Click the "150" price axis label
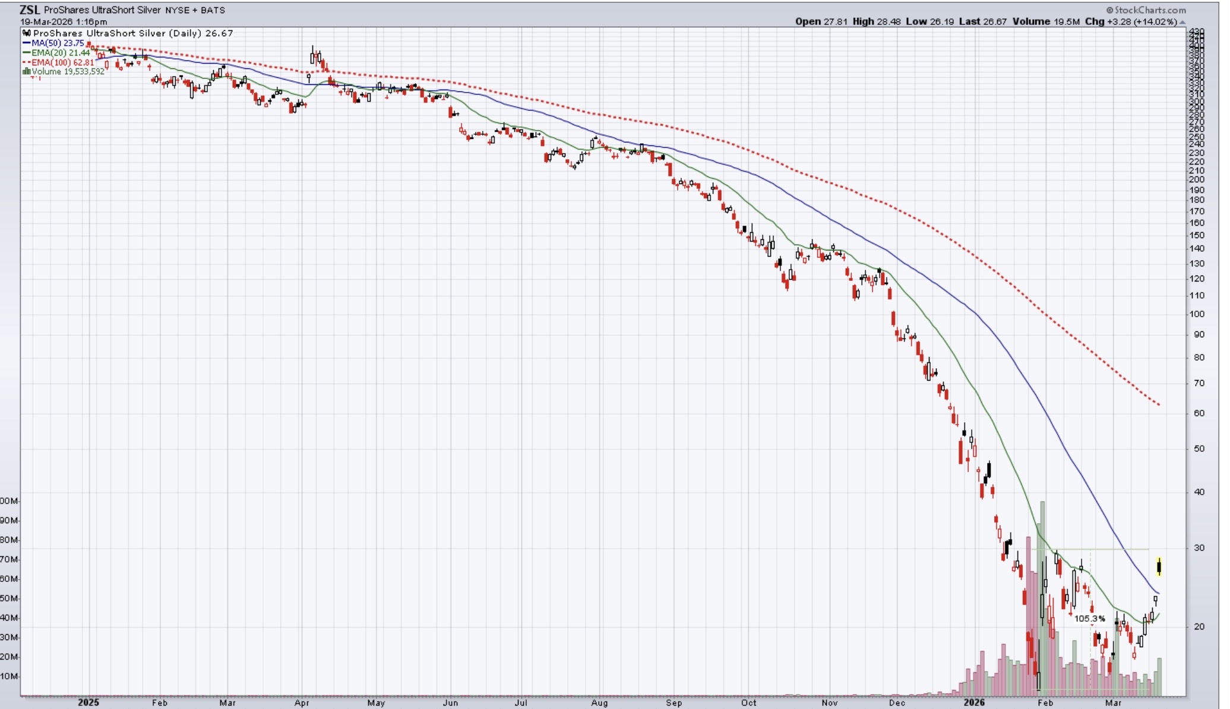Image resolution: width=1230 pixels, height=709 pixels. pyautogui.click(x=1198, y=235)
